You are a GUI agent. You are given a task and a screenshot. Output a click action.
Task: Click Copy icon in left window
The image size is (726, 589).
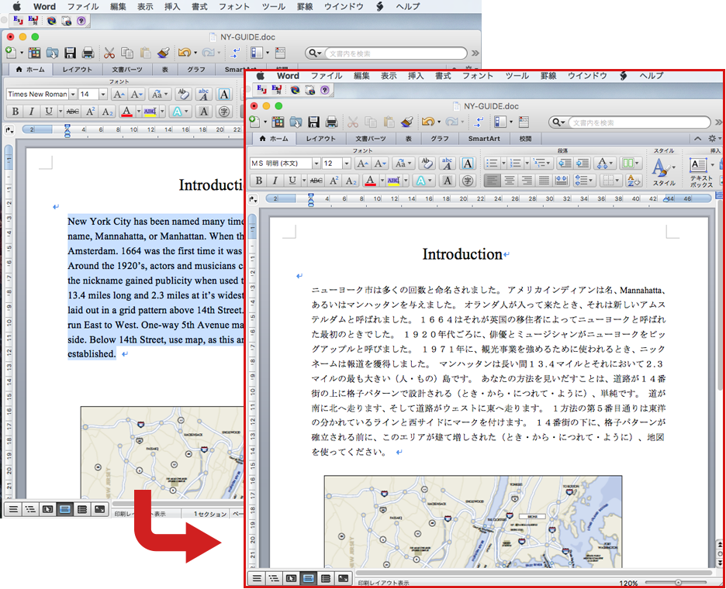coord(127,53)
